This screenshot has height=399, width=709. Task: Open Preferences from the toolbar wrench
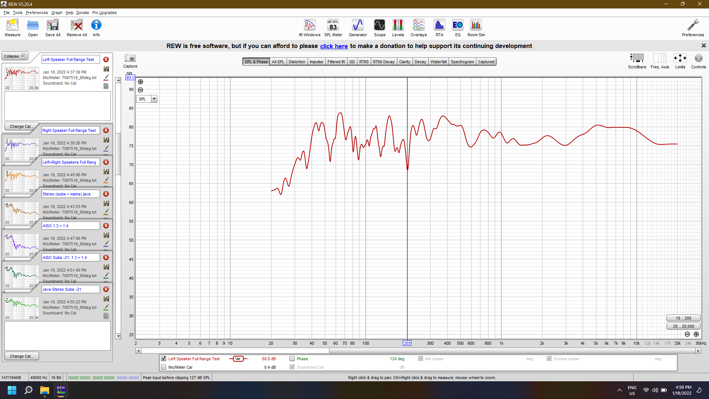[693, 28]
